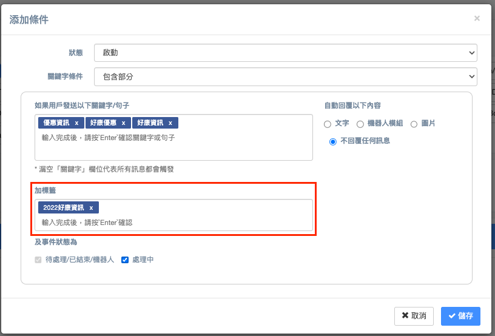Select the 機器人模組 reply option
This screenshot has width=495, height=336.
click(360, 124)
